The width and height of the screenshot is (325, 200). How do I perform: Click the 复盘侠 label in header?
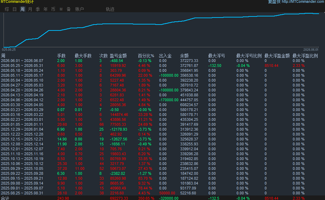click(x=274, y=2)
